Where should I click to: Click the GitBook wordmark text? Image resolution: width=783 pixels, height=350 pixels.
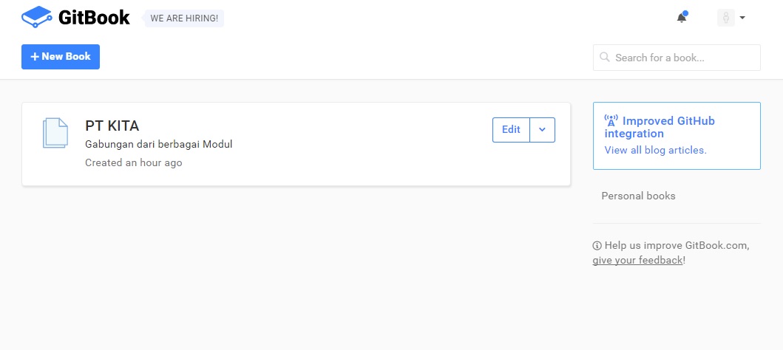tap(95, 18)
